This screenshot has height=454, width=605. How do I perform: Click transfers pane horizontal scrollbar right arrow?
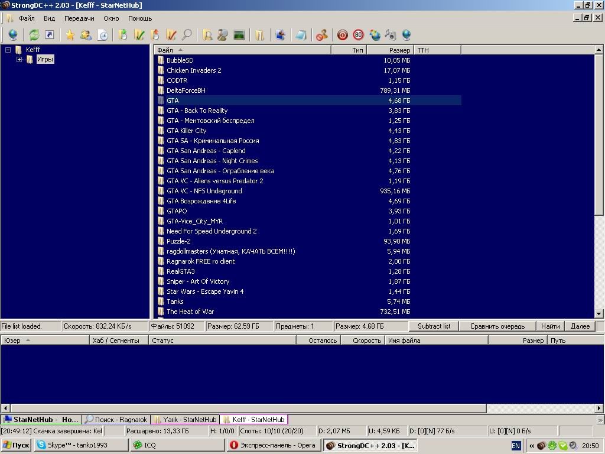pyautogui.click(x=599, y=408)
